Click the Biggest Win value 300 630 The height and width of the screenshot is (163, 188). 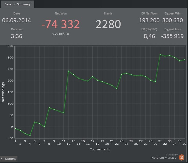tap(172, 20)
